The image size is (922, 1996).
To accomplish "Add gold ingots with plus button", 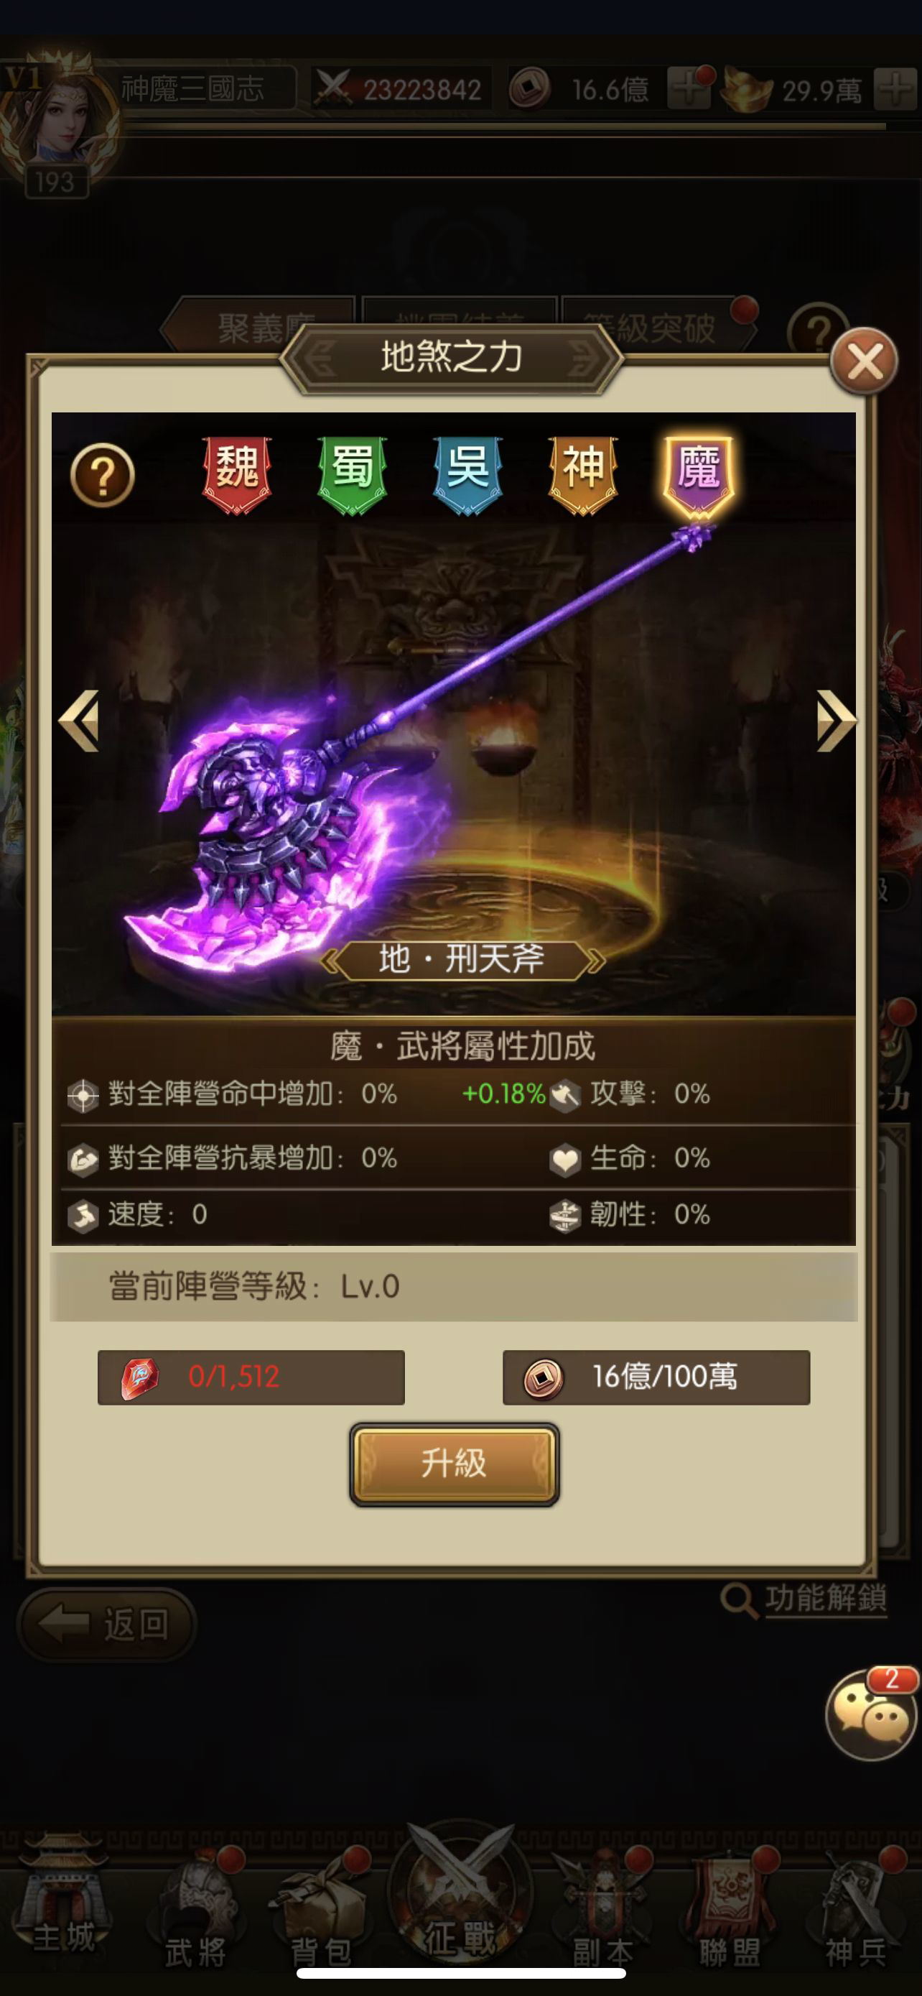I will pyautogui.click(x=895, y=90).
